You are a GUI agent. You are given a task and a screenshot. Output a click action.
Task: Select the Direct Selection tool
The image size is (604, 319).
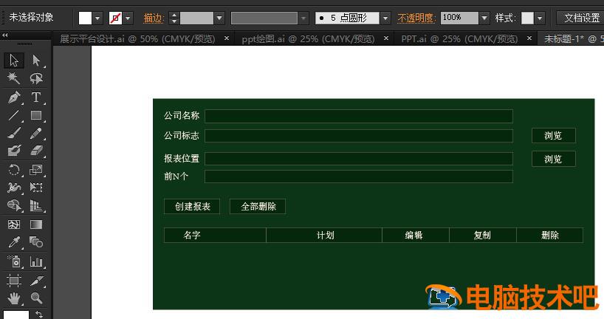click(x=36, y=61)
